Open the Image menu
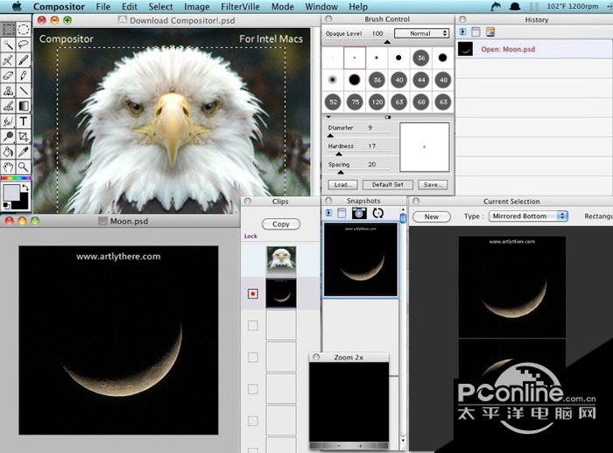Image resolution: width=613 pixels, height=453 pixels. click(x=196, y=6)
